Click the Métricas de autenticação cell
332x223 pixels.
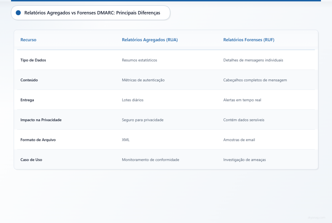[x=143, y=80]
